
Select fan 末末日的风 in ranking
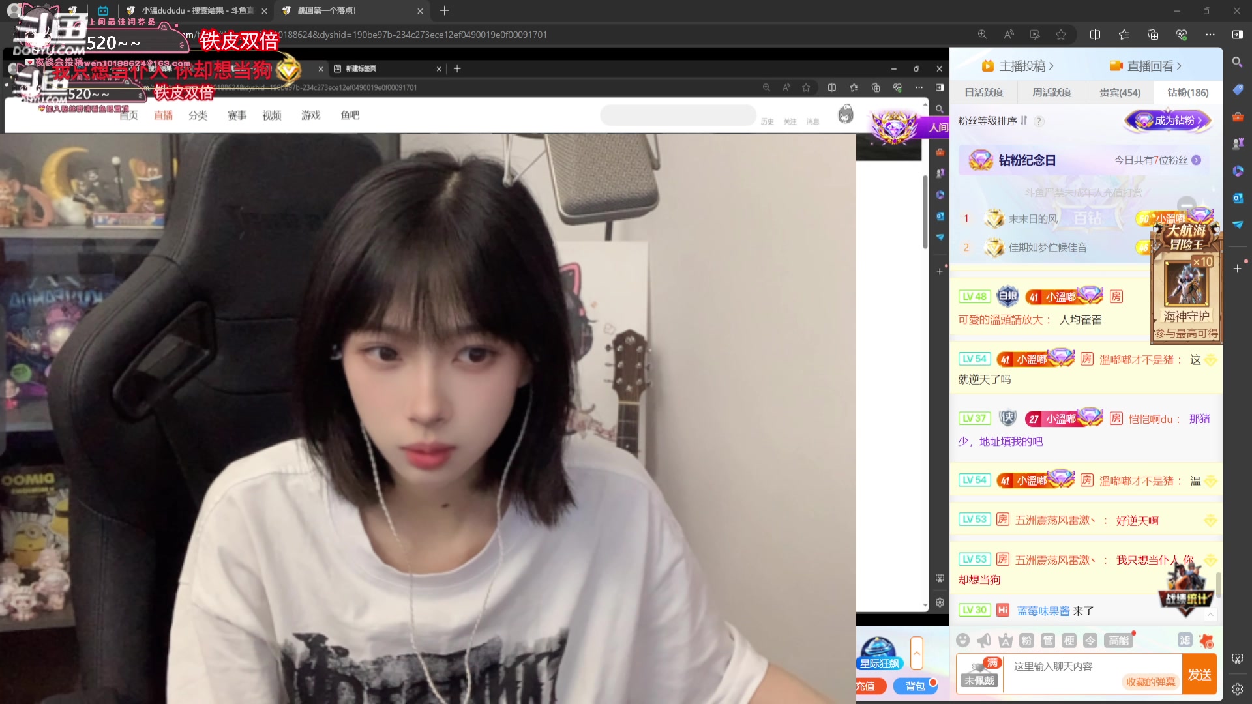tap(1033, 219)
